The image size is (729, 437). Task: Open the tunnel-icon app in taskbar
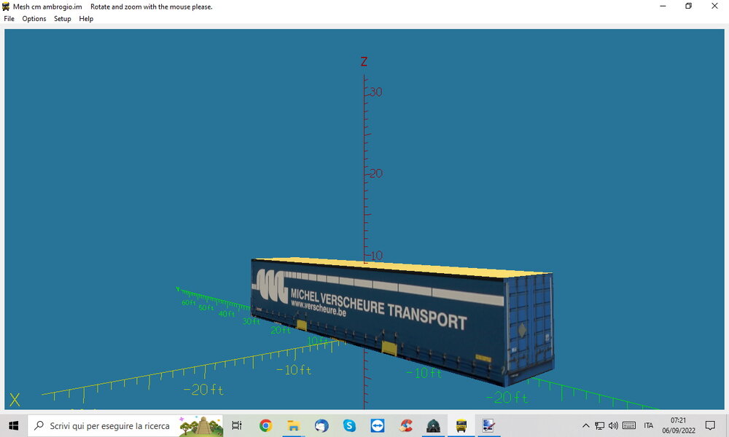[433, 425]
